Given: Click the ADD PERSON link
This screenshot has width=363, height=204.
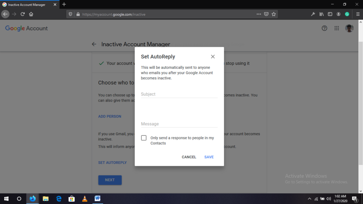Looking at the screenshot, I should tap(110, 116).
